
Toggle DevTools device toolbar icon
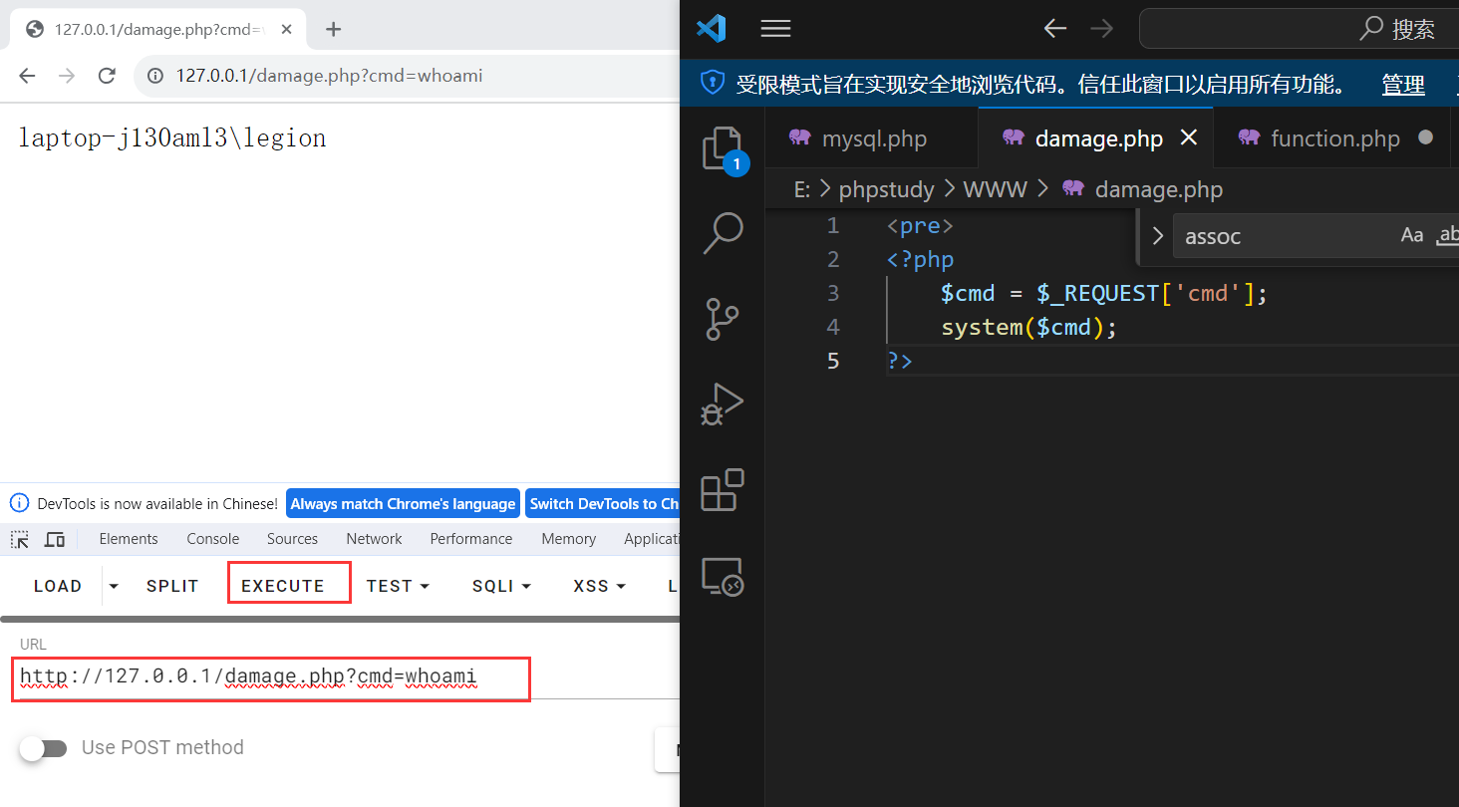[55, 539]
